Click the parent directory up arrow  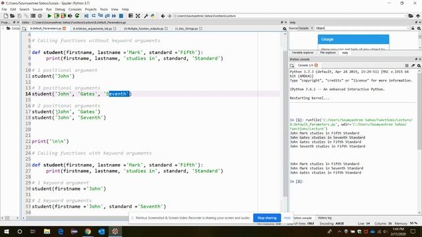tap(417, 16)
